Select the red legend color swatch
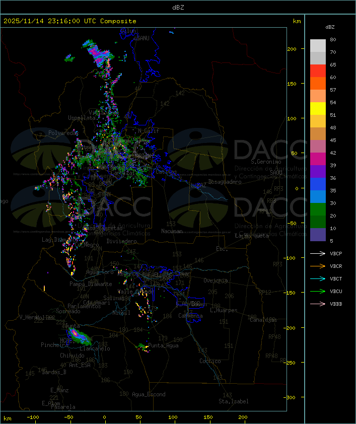The width and height of the screenshot is (356, 424). click(x=318, y=71)
